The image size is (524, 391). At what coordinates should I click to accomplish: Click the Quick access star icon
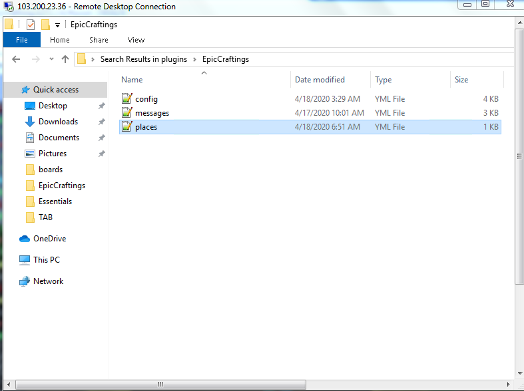25,90
